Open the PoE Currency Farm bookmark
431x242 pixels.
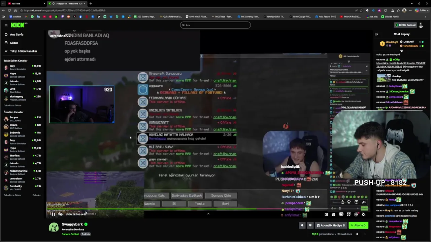pyautogui.click(x=248, y=16)
